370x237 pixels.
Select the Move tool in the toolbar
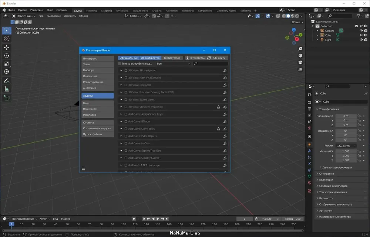point(7,48)
